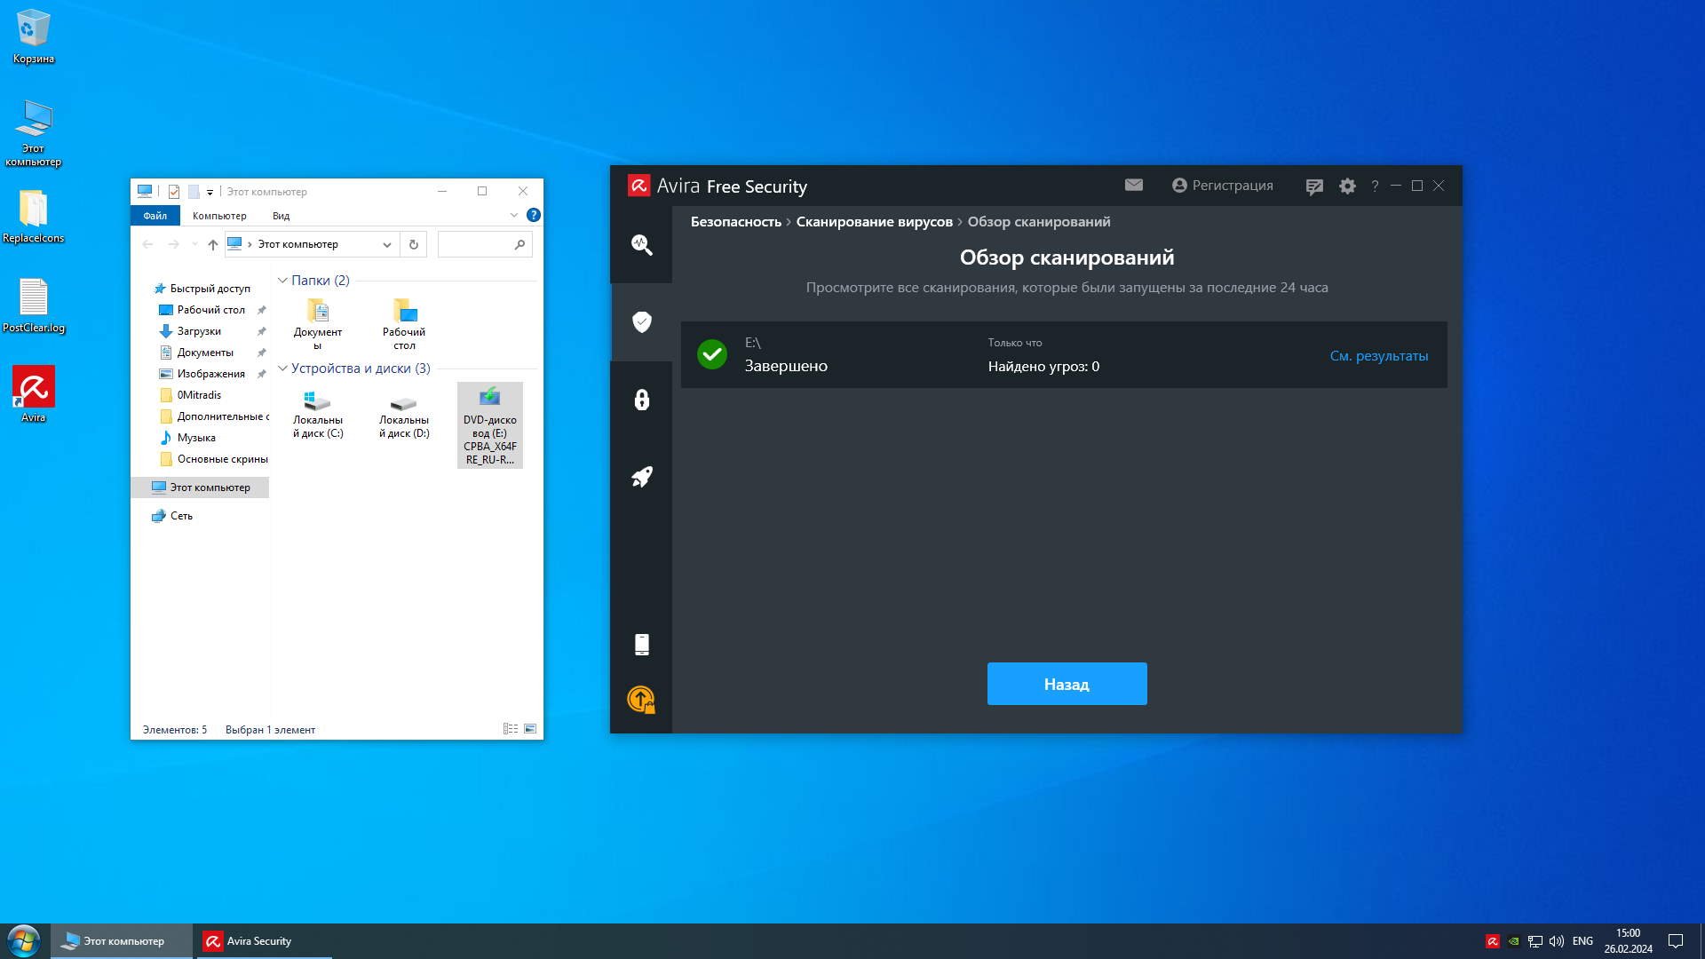The image size is (1705, 959).
Task: Click the Avira feedback chat icon
Action: tap(1314, 186)
